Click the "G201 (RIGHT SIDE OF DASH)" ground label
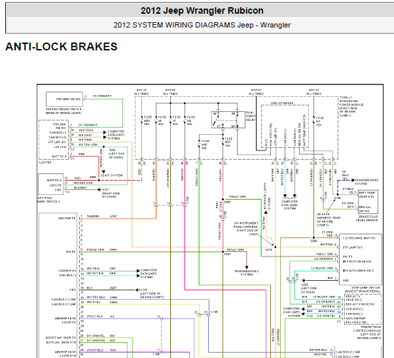 click(111, 193)
